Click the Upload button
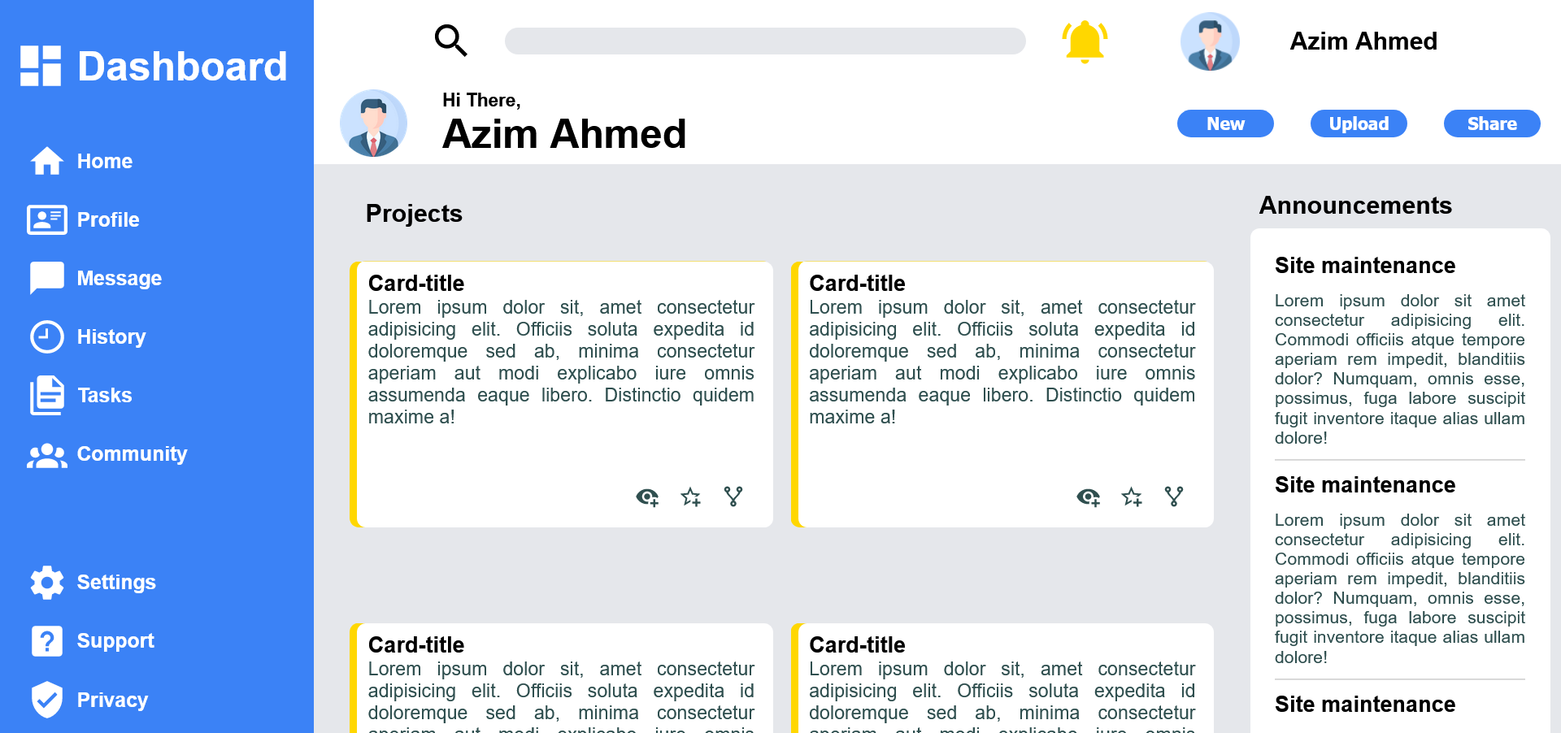 point(1358,124)
